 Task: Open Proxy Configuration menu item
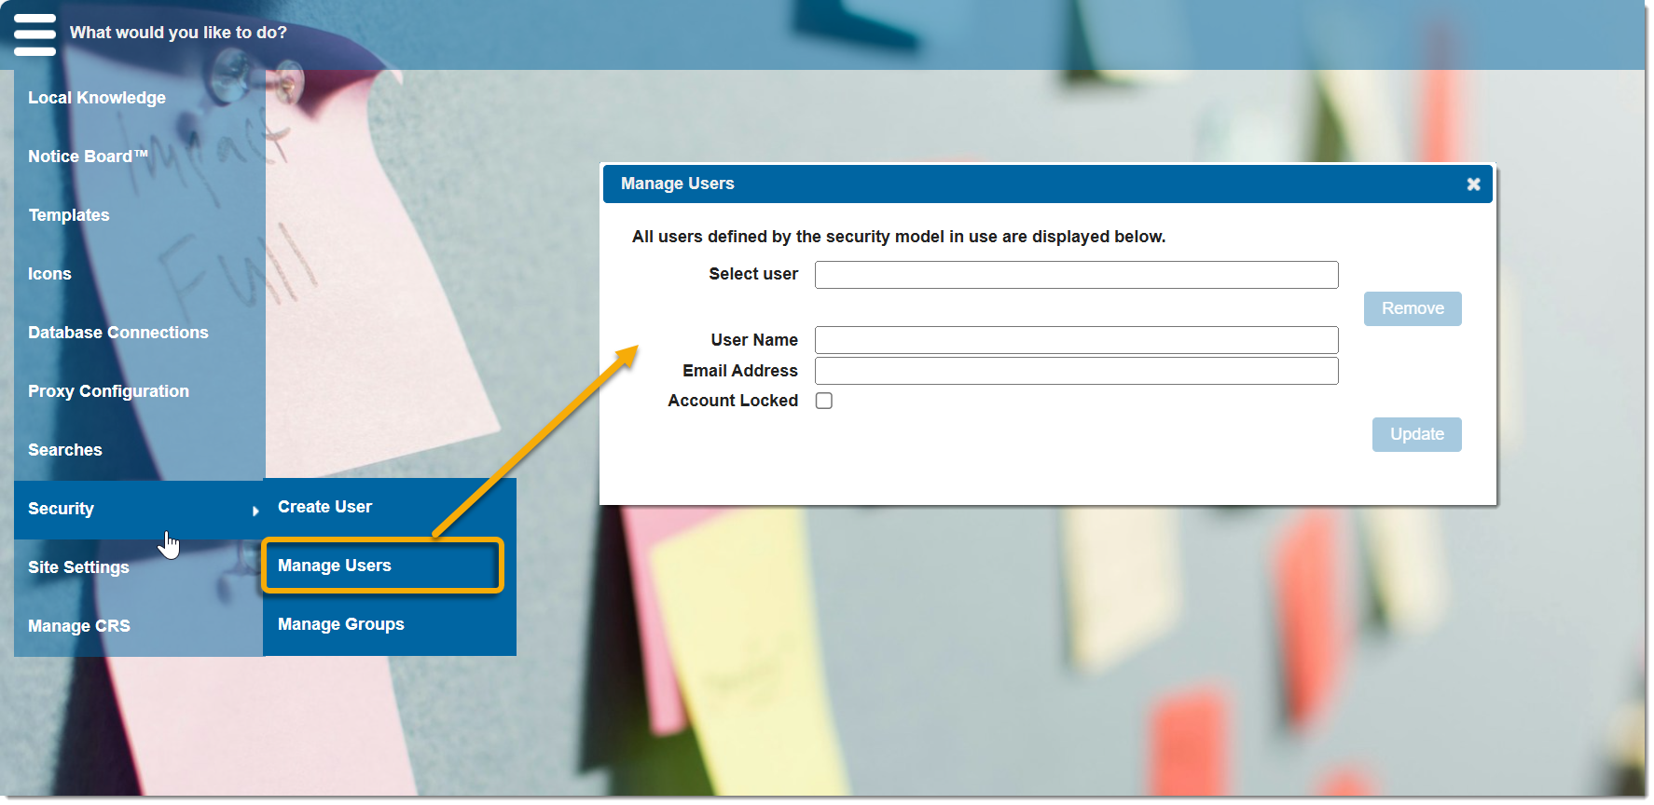pyautogui.click(x=108, y=392)
